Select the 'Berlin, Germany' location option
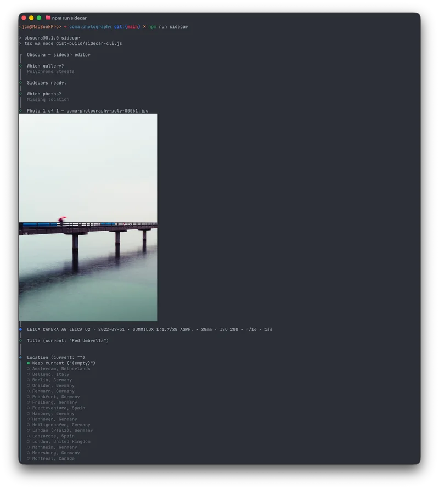This screenshot has width=439, height=489. 52,380
